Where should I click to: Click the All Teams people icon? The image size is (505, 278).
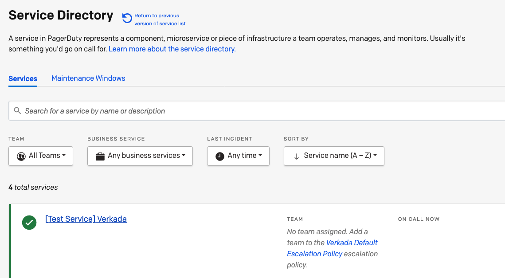click(21, 156)
